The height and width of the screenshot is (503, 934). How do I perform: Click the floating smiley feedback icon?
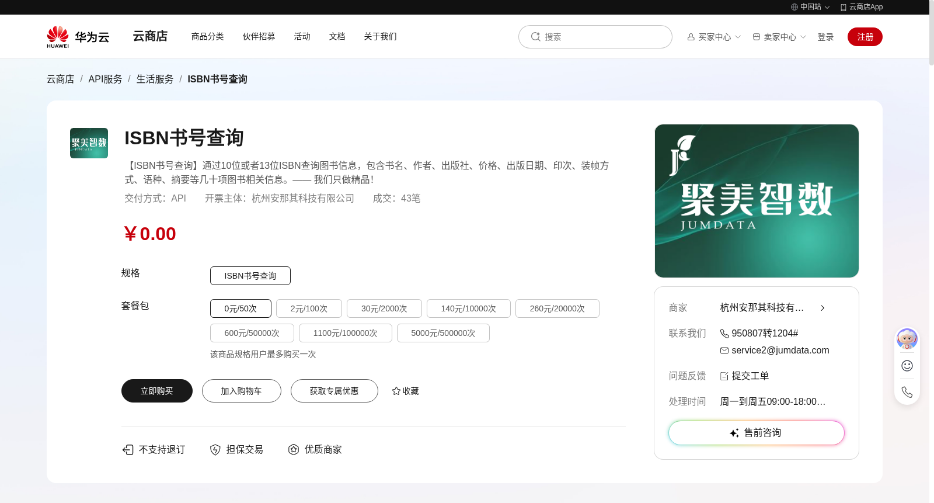(907, 366)
